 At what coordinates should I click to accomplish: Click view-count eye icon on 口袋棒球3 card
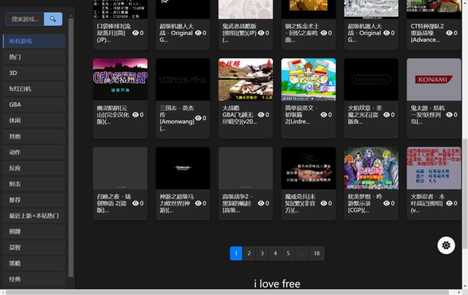pyautogui.click(x=135, y=33)
